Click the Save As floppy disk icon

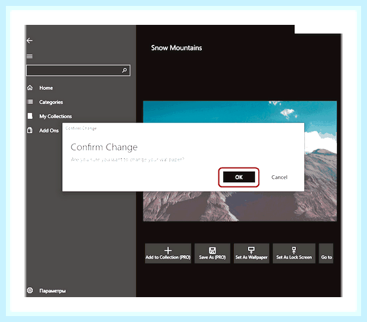click(x=213, y=250)
